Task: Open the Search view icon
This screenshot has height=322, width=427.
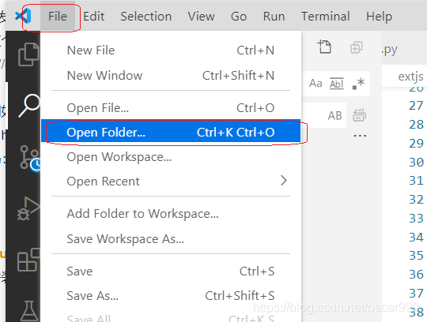Action: pos(29,106)
